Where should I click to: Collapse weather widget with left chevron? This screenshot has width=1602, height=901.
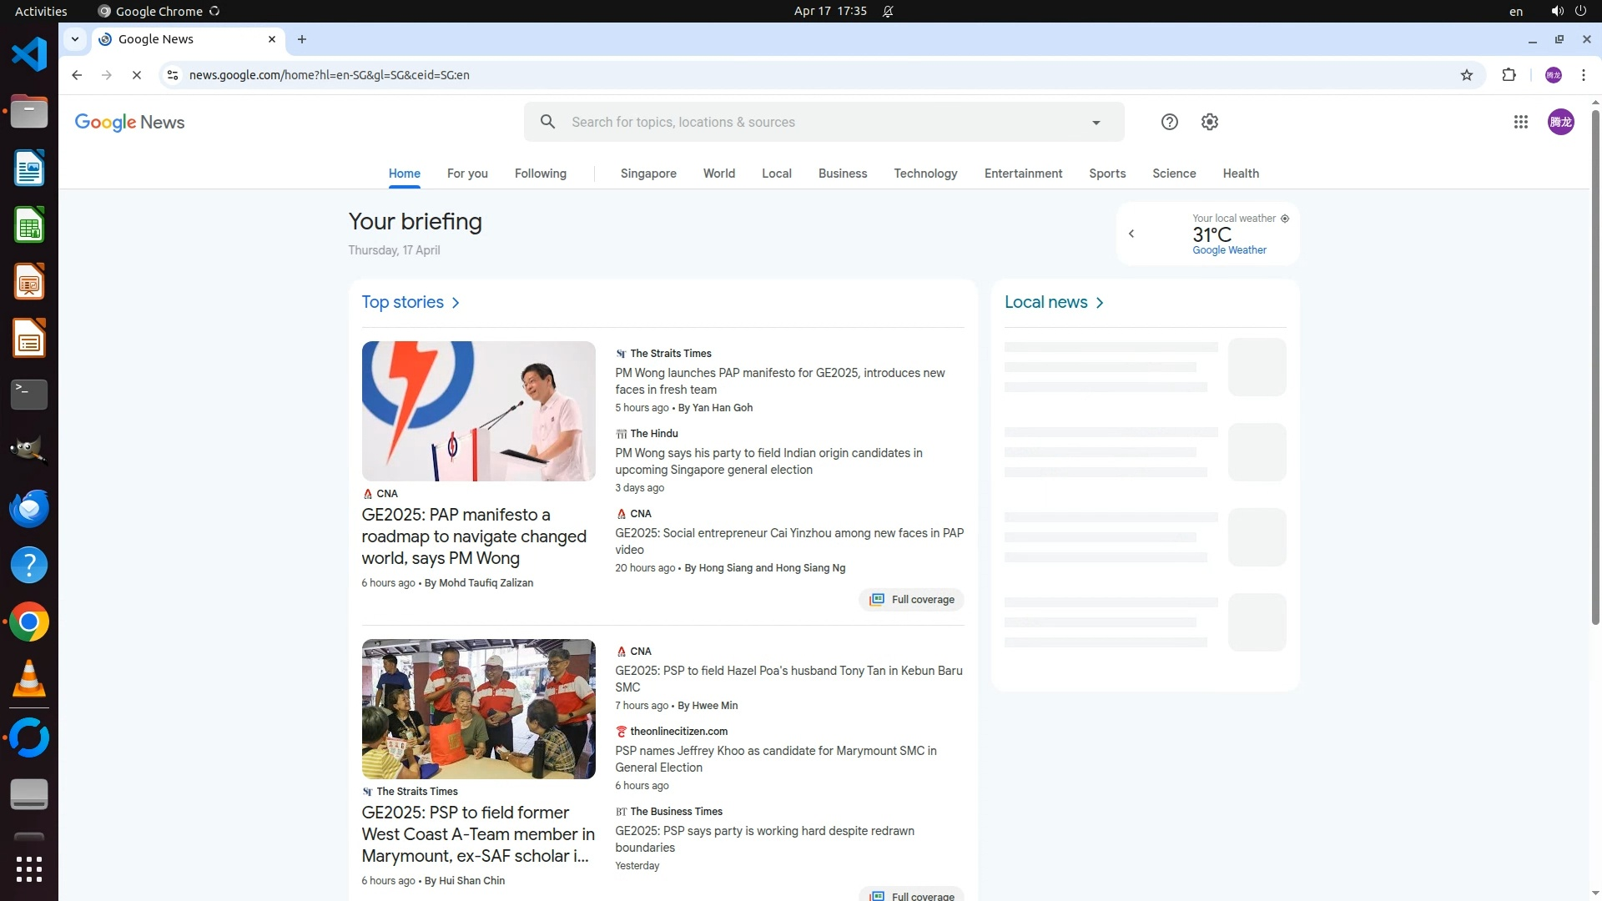pos(1131,234)
